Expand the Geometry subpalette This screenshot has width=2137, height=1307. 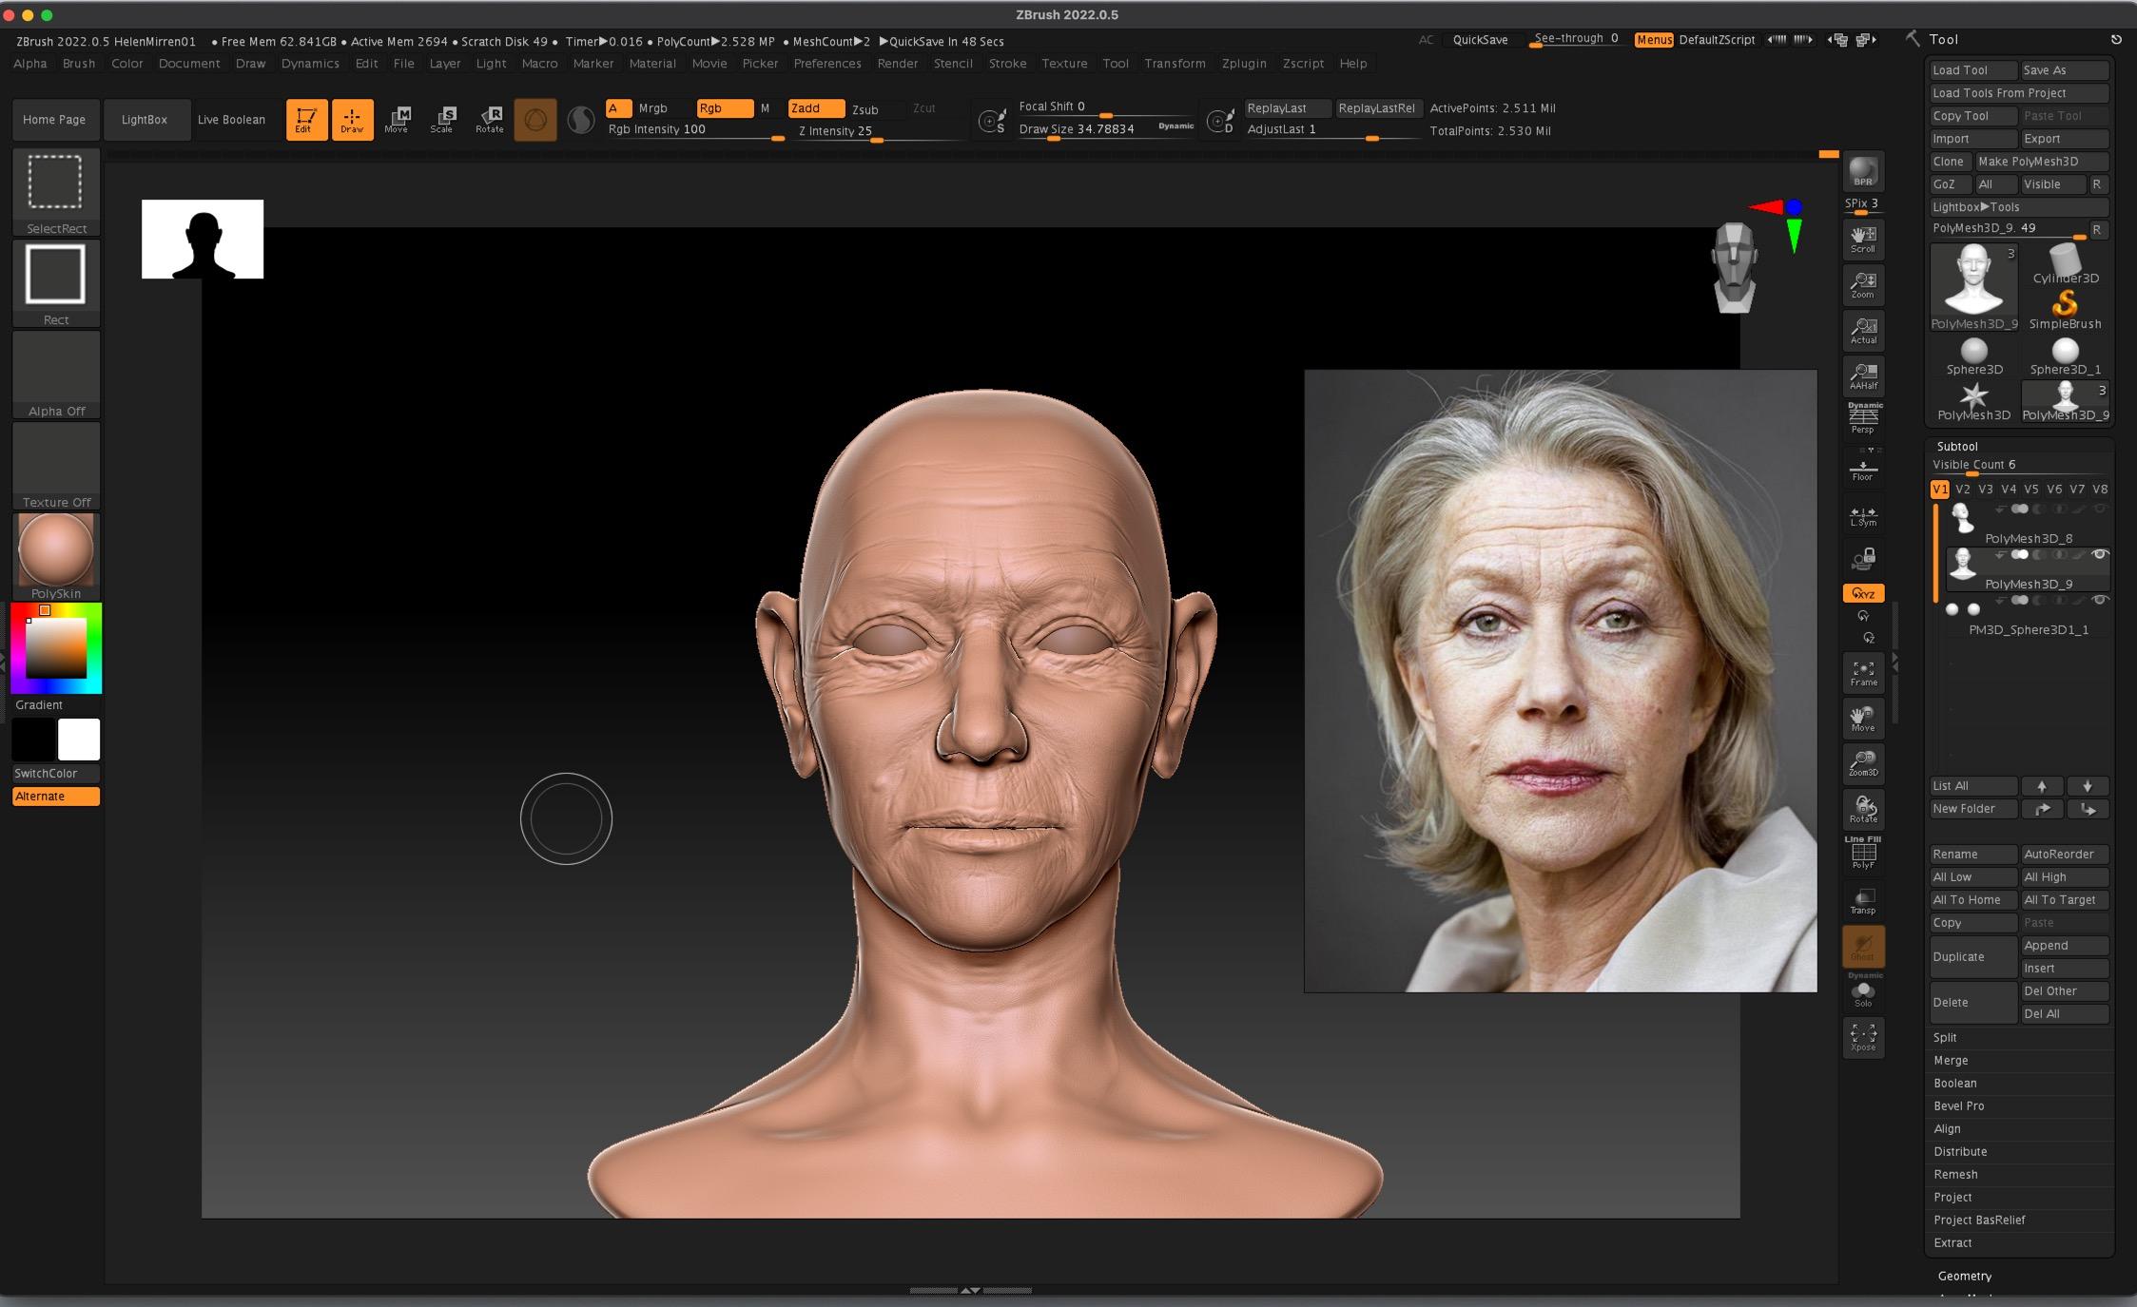1964,1276
